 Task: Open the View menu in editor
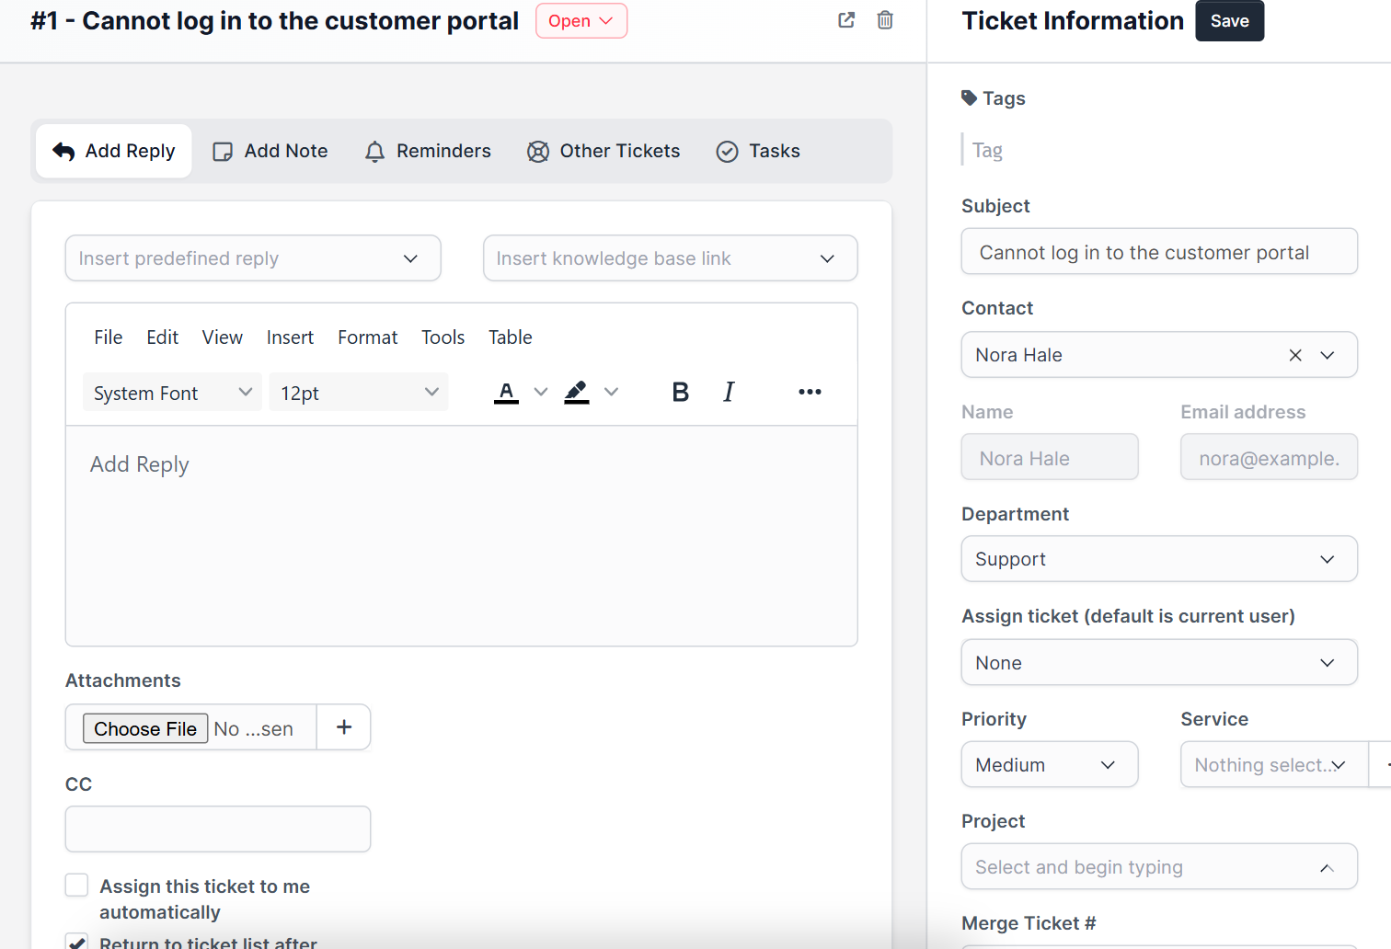pyautogui.click(x=223, y=337)
